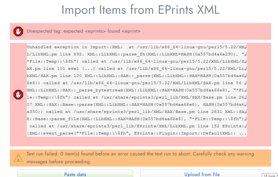Click "XML::LibXML::SAX::_parse_bytestream" trace entry
278x177 pixels.
coord(75,90)
